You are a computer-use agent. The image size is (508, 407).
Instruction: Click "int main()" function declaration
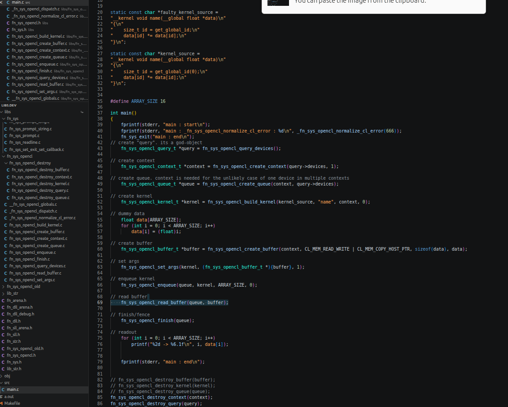tap(123, 113)
